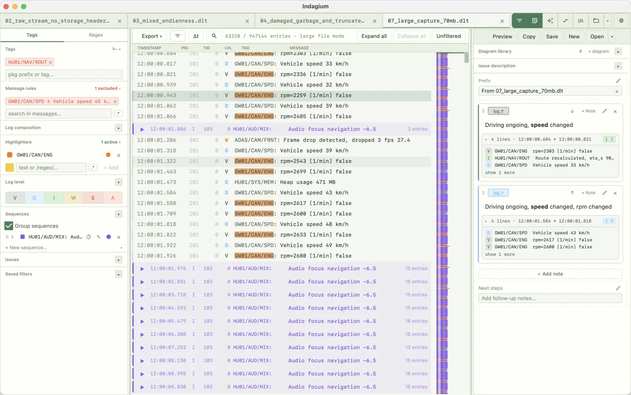Click the Save button in notes panel
This screenshot has width=631, height=395.
pos(552,37)
